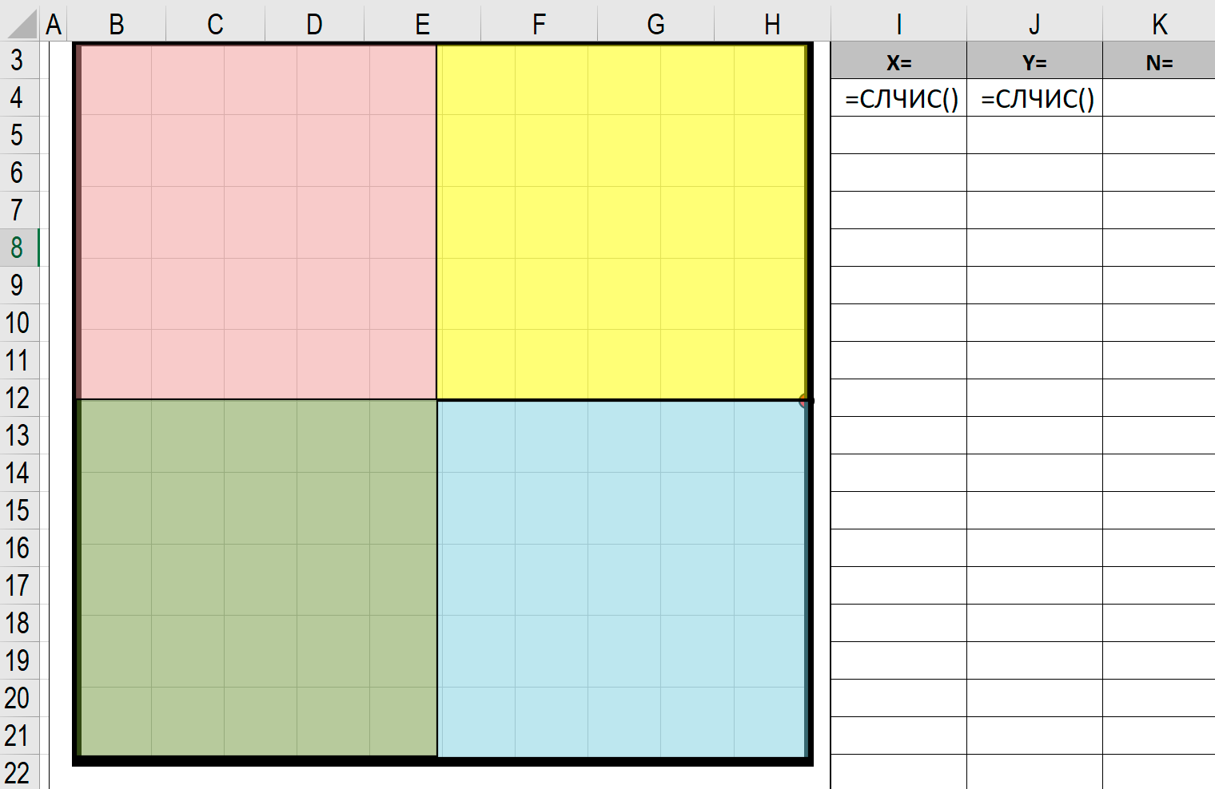This screenshot has width=1215, height=789.
Task: Select the cell J4 with the СЛЧИС formula
Action: 1035,98
